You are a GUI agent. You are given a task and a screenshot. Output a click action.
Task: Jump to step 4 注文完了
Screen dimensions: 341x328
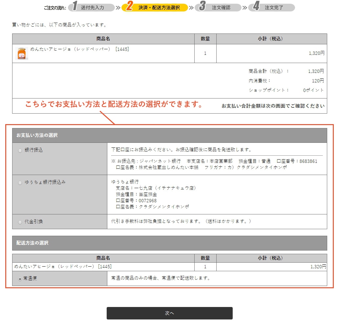tap(271, 8)
